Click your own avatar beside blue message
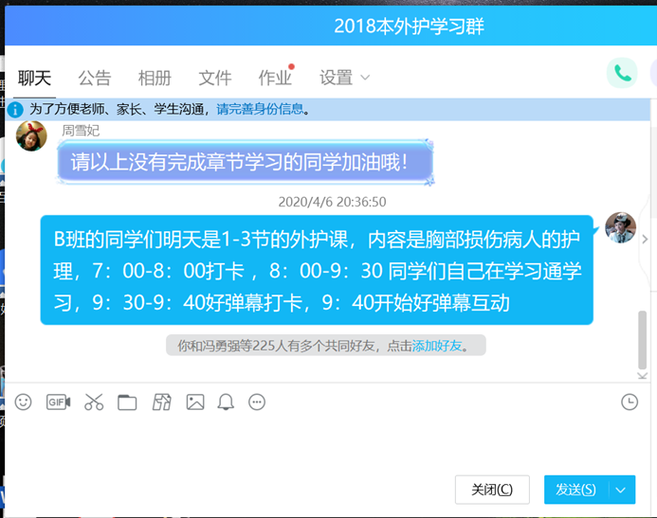The height and width of the screenshot is (518, 657). point(621,227)
